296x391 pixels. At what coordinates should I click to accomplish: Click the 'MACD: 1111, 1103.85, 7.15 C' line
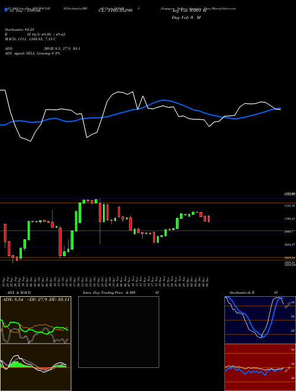coord(30,39)
